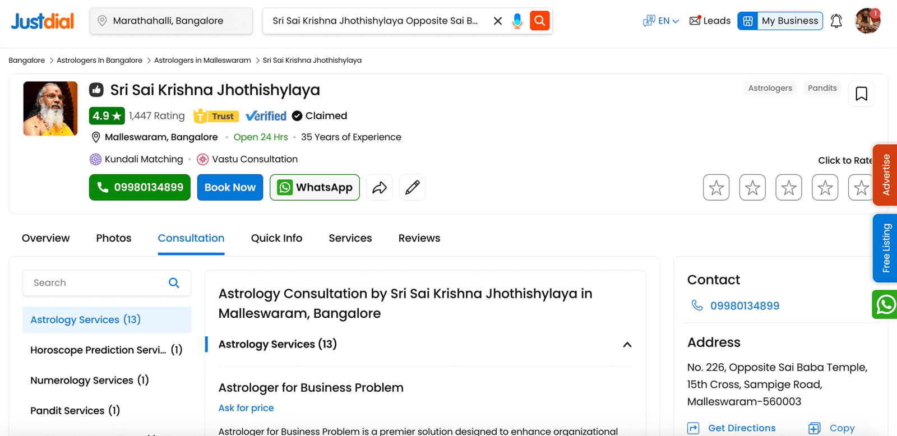Click the services Search input field
897x436 pixels.
coord(107,283)
